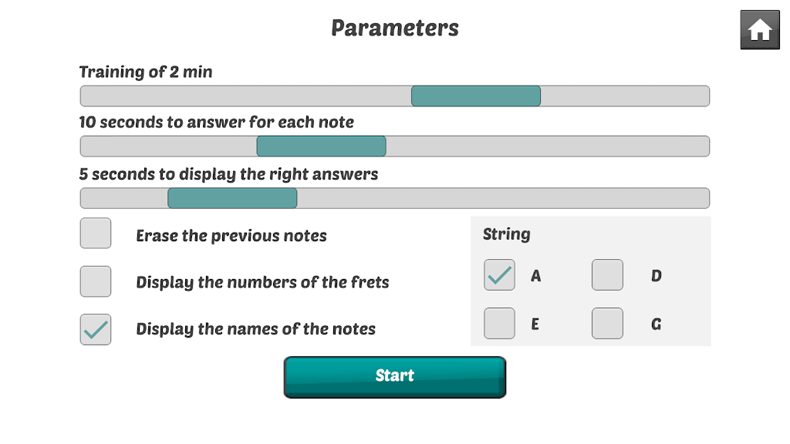The height and width of the screenshot is (444, 790).
Task: Click the display right answers slider handle
Action: tap(232, 198)
